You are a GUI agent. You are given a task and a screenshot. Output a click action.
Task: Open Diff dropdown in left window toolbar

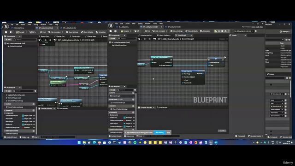click(32, 32)
